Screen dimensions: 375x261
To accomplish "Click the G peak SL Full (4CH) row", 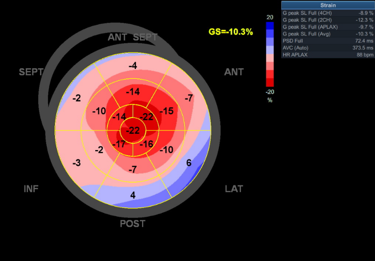I will coord(328,13).
